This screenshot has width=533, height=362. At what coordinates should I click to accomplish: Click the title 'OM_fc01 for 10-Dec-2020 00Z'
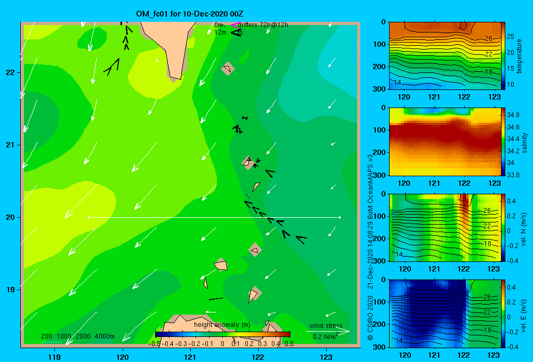190,14
